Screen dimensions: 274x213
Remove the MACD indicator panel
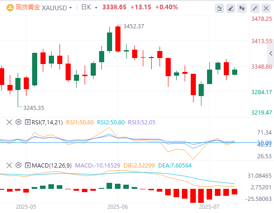[x=9, y=165]
